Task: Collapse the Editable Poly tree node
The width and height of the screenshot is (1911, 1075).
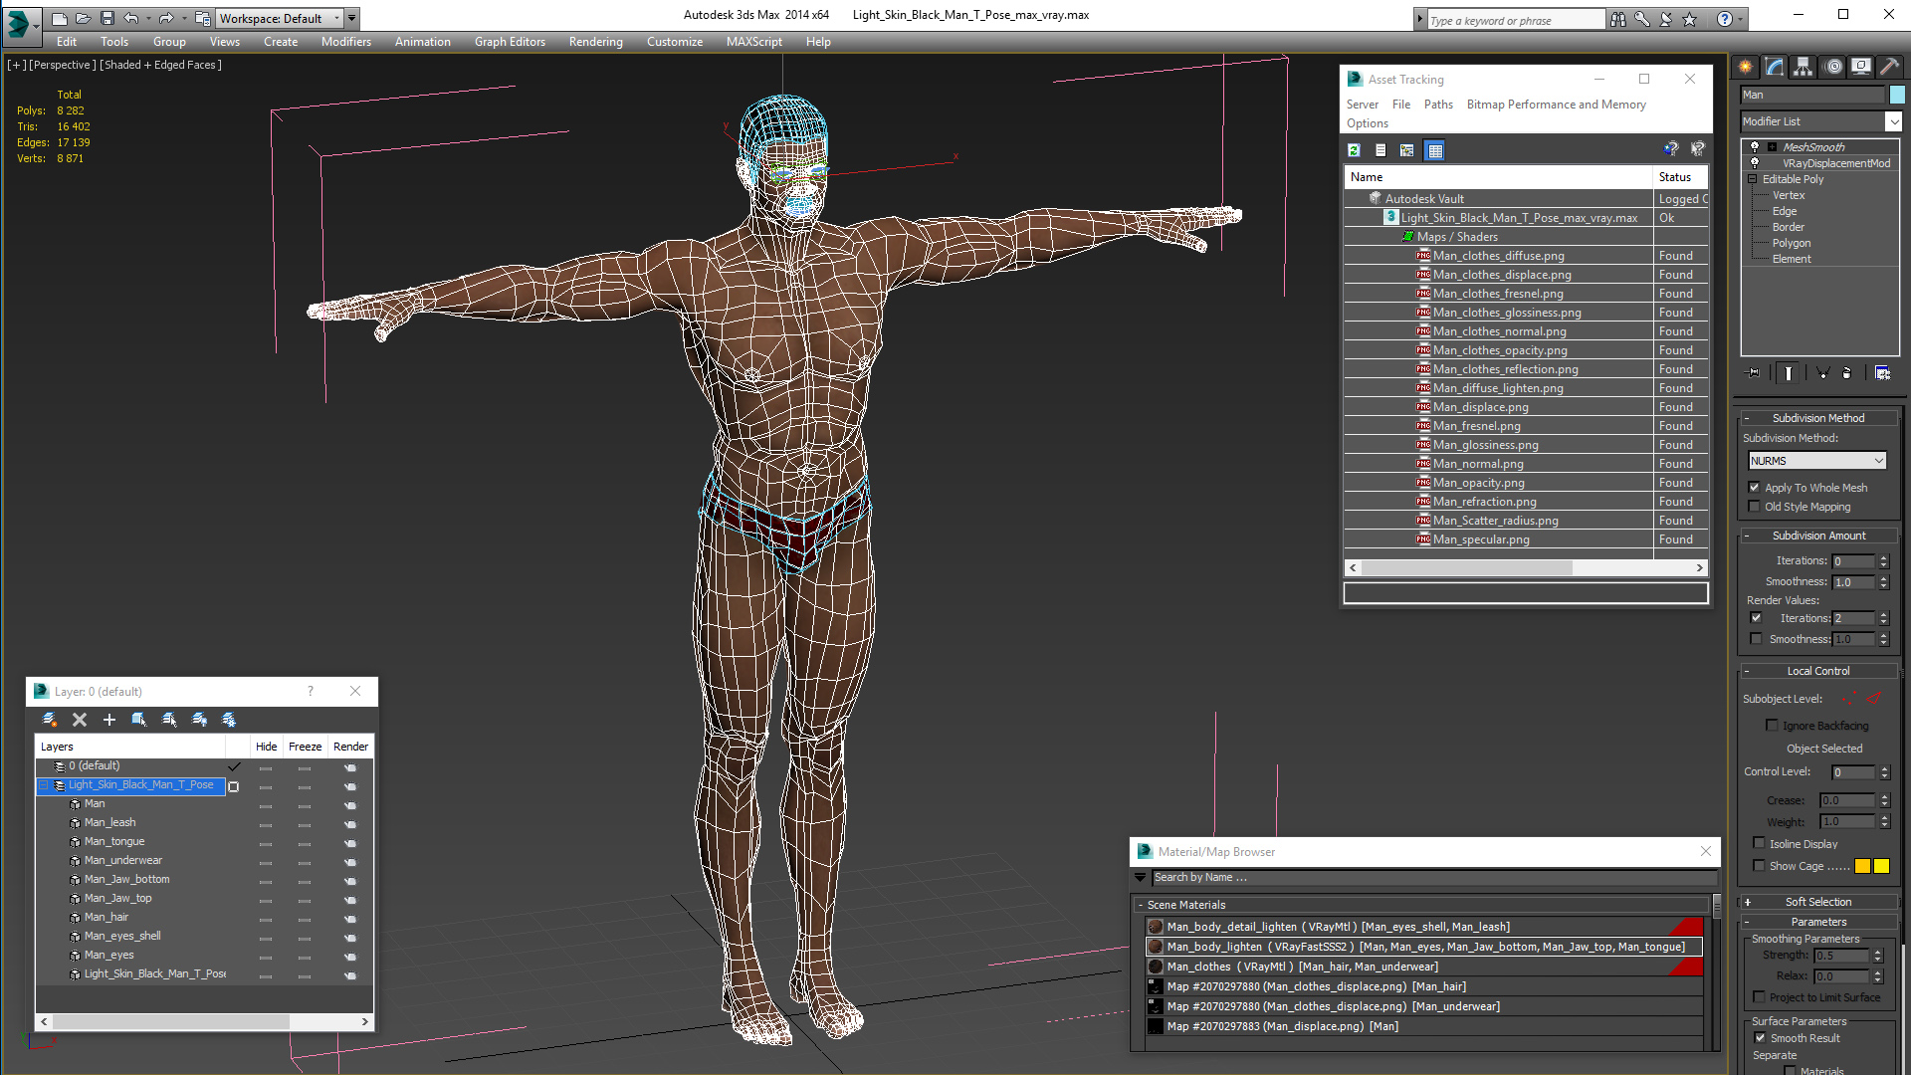Action: click(1753, 179)
